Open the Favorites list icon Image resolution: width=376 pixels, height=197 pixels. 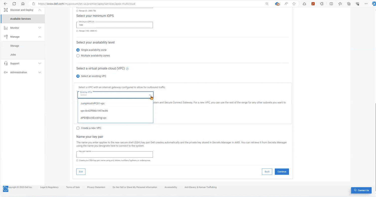point(340,4)
